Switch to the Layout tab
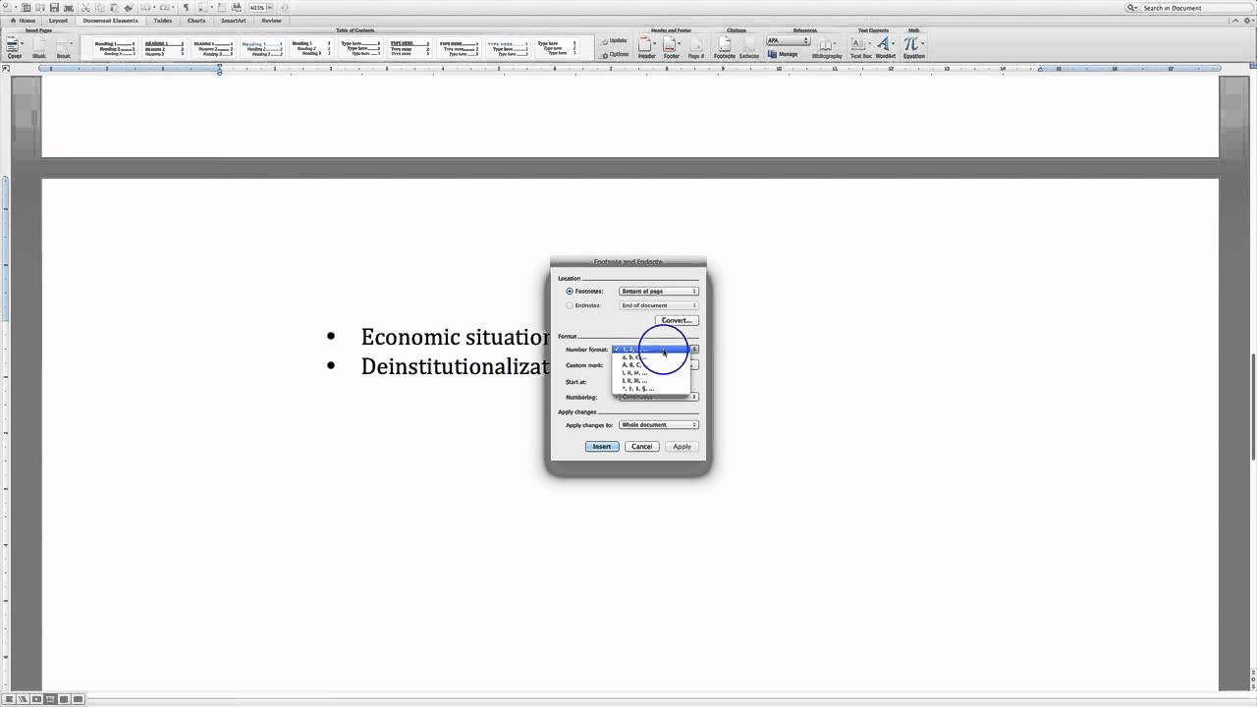 click(58, 21)
